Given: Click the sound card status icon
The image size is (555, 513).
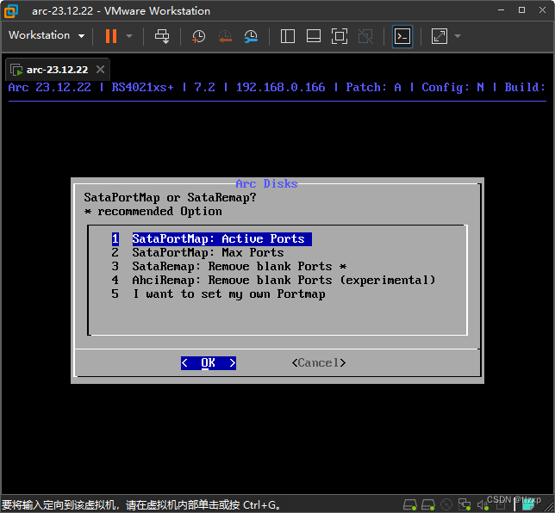Looking at the screenshot, I should [x=483, y=505].
